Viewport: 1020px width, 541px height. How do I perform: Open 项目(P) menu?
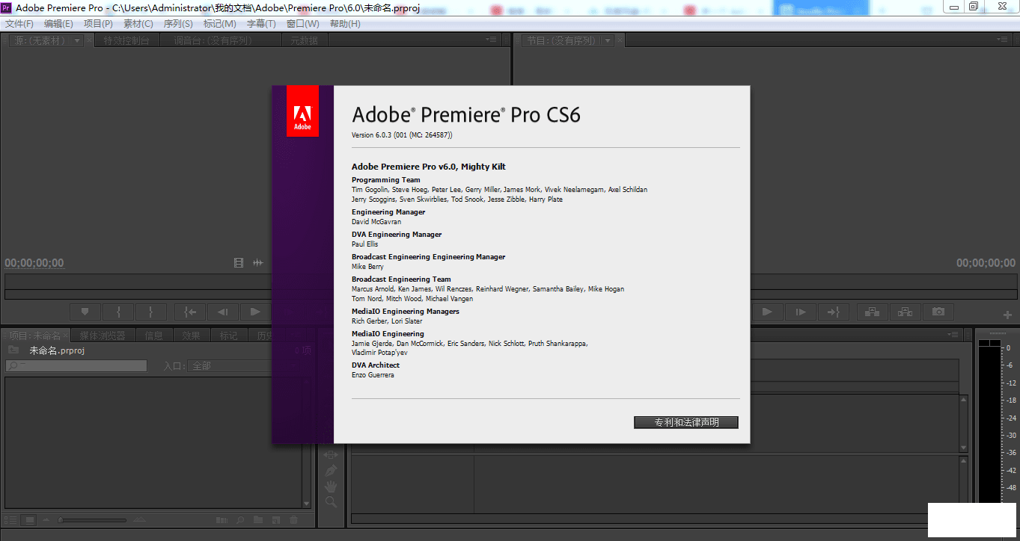click(98, 24)
